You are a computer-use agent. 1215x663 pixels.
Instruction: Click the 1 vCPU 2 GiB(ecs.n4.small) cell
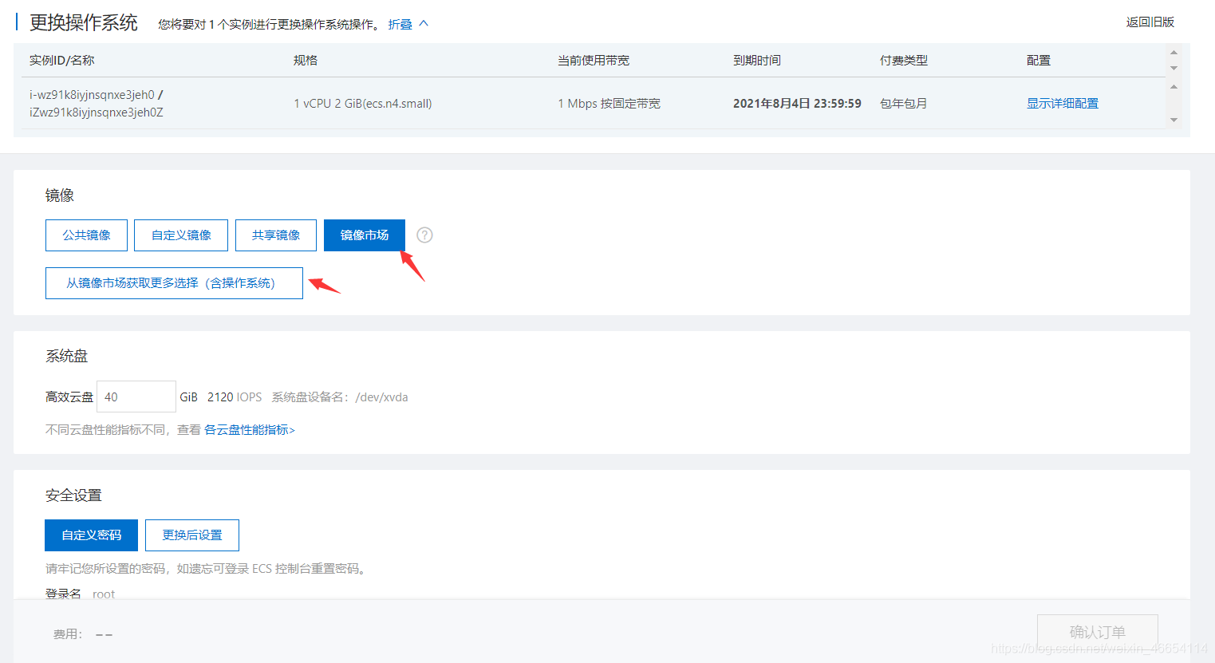pos(363,104)
